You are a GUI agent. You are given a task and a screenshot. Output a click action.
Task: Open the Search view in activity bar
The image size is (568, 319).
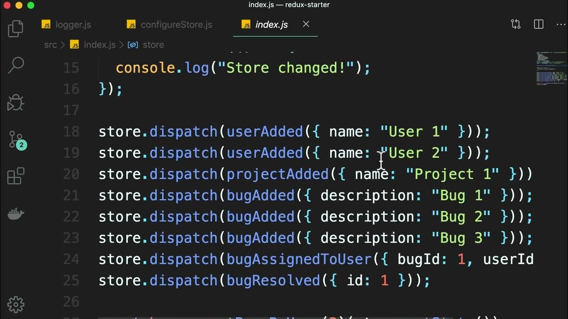[x=16, y=65]
